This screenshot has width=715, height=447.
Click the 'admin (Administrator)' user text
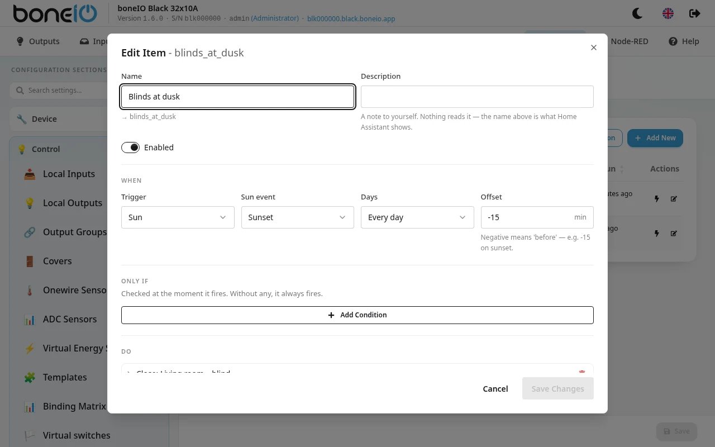(265, 18)
